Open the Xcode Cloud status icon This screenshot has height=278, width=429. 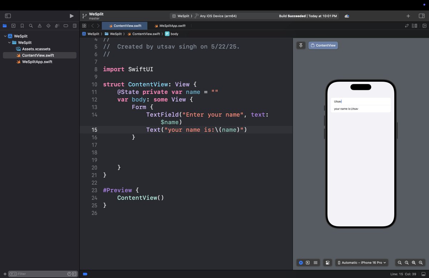tap(346, 16)
